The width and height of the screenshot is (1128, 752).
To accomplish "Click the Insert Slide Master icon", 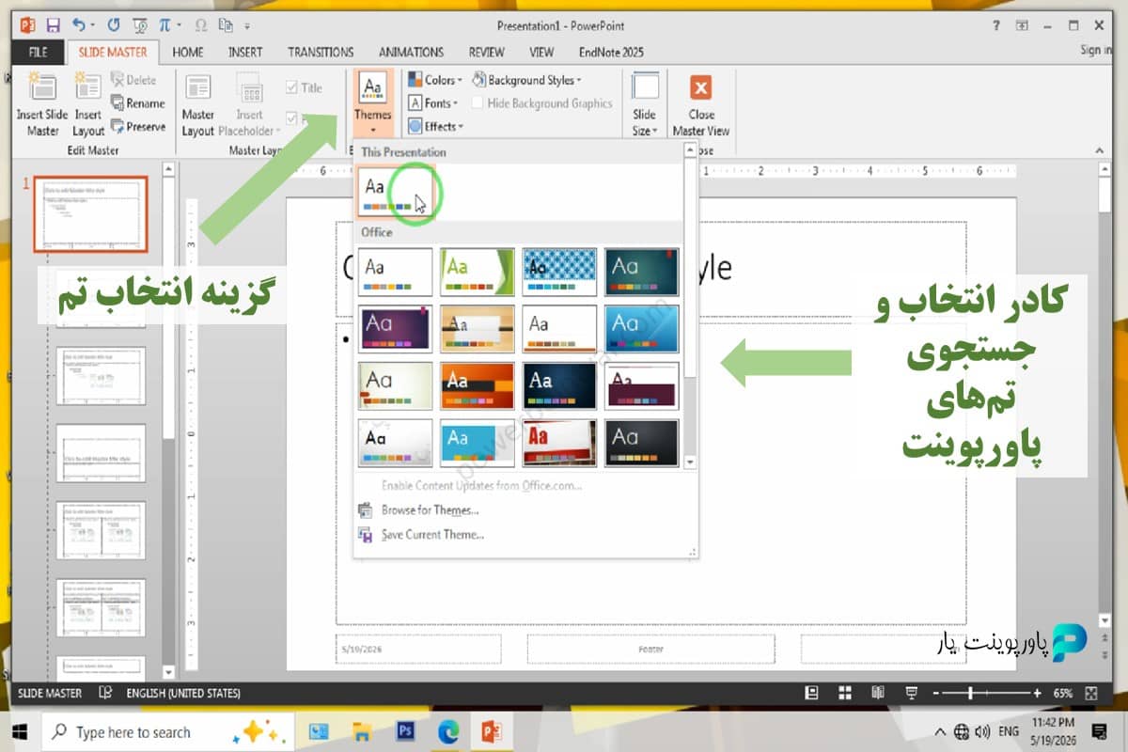I will click(42, 87).
